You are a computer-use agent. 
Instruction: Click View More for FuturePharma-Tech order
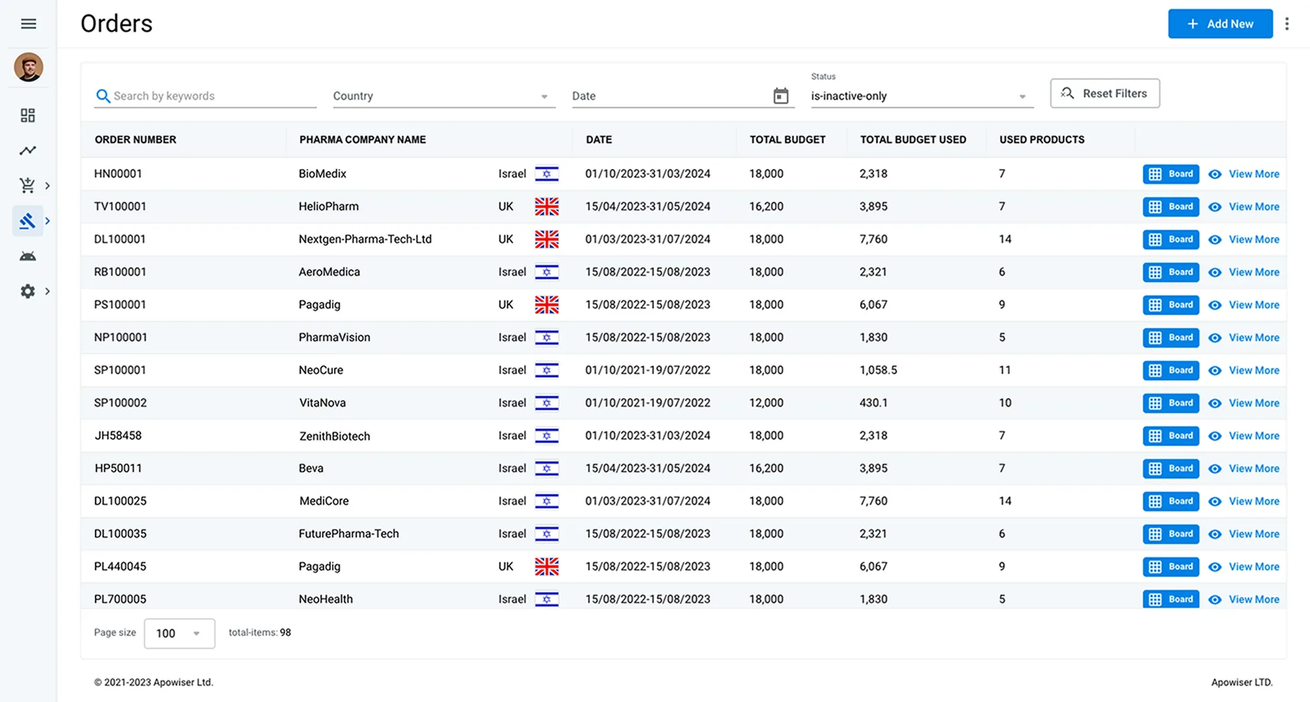tap(1244, 534)
